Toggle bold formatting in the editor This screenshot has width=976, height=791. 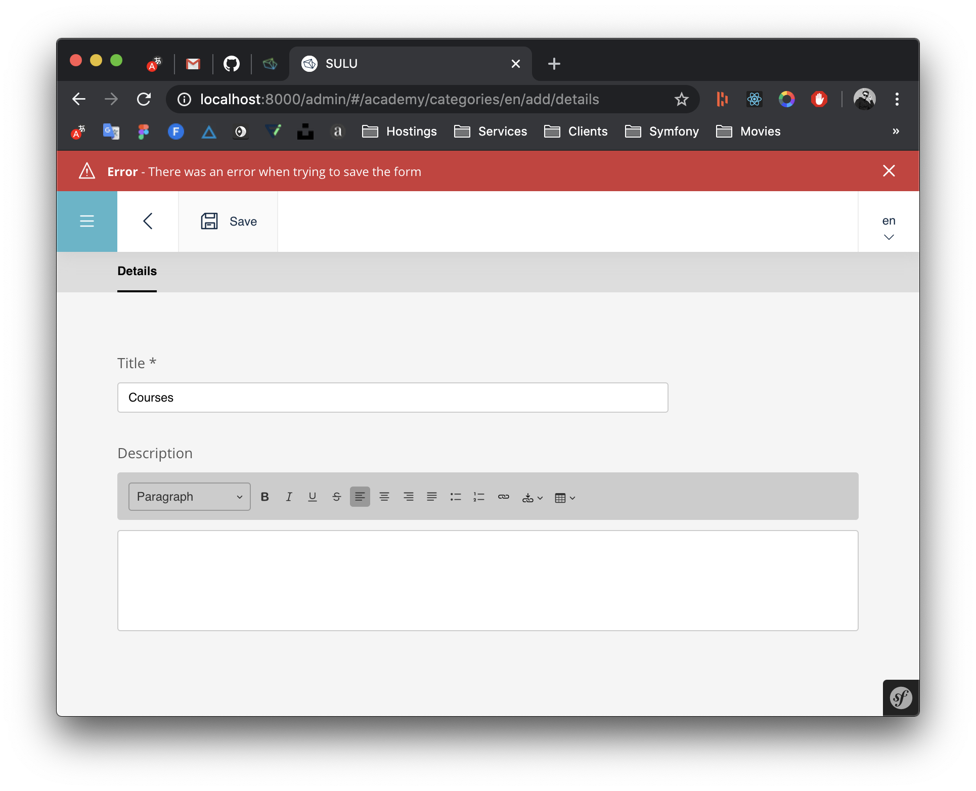pos(264,497)
